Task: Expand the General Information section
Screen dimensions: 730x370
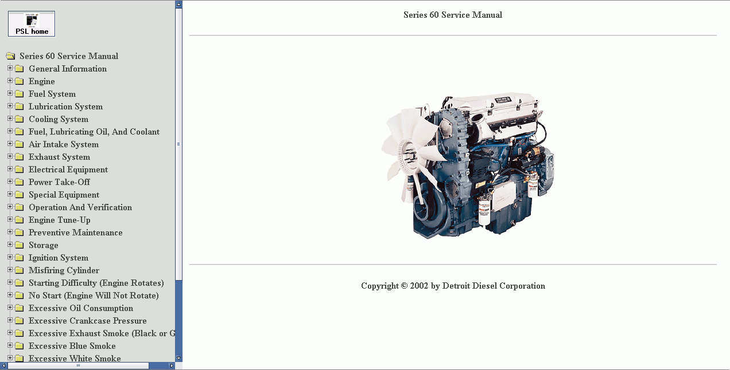Action: [9, 68]
